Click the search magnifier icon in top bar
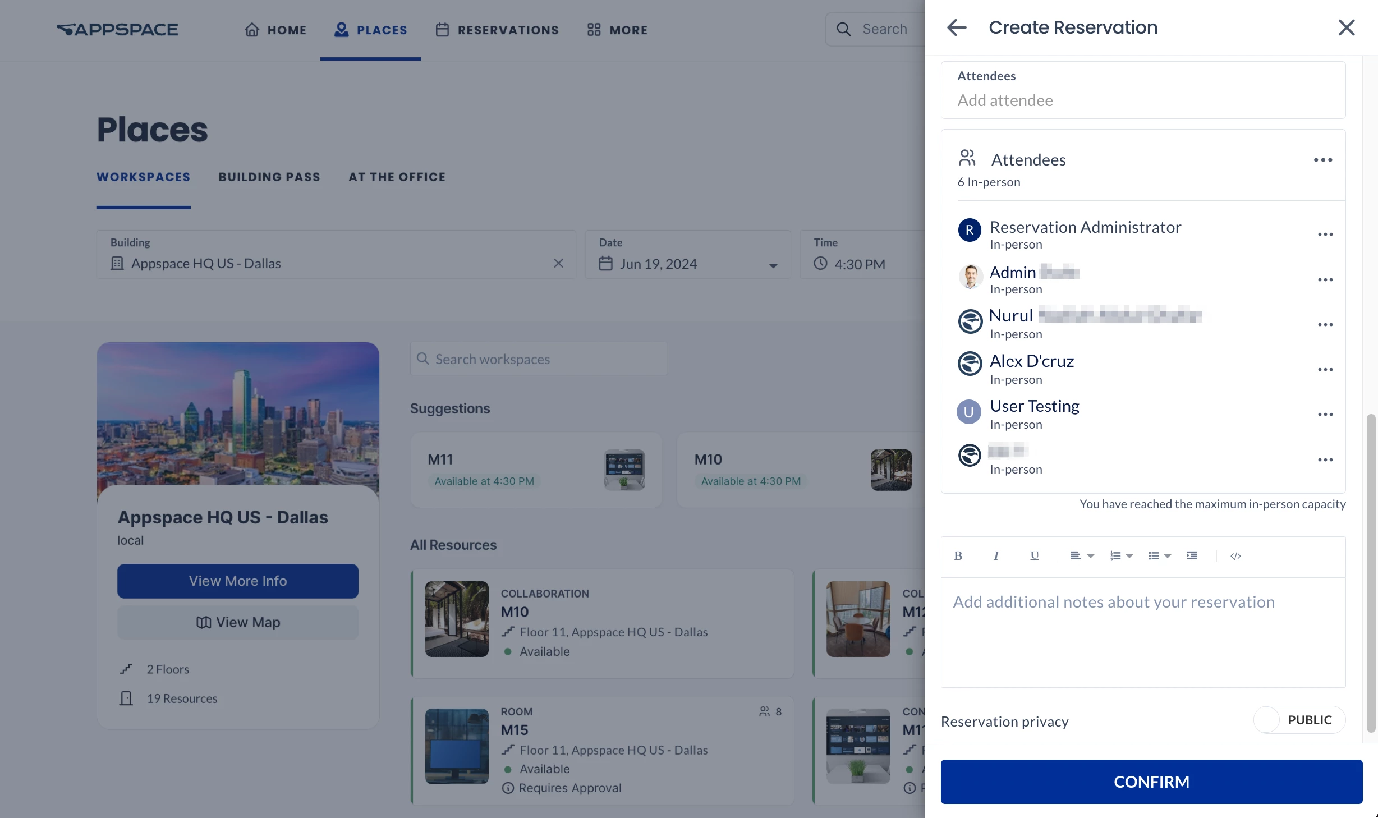The height and width of the screenshot is (818, 1378). [x=843, y=29]
